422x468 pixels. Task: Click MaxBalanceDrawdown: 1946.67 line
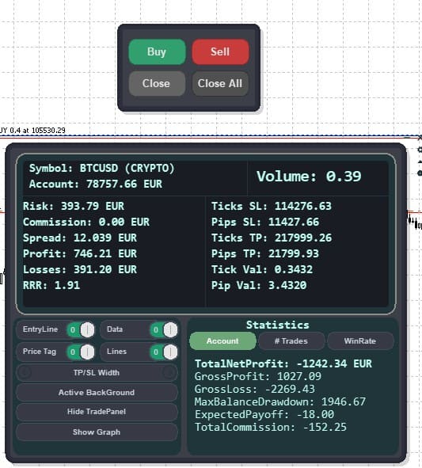280,401
